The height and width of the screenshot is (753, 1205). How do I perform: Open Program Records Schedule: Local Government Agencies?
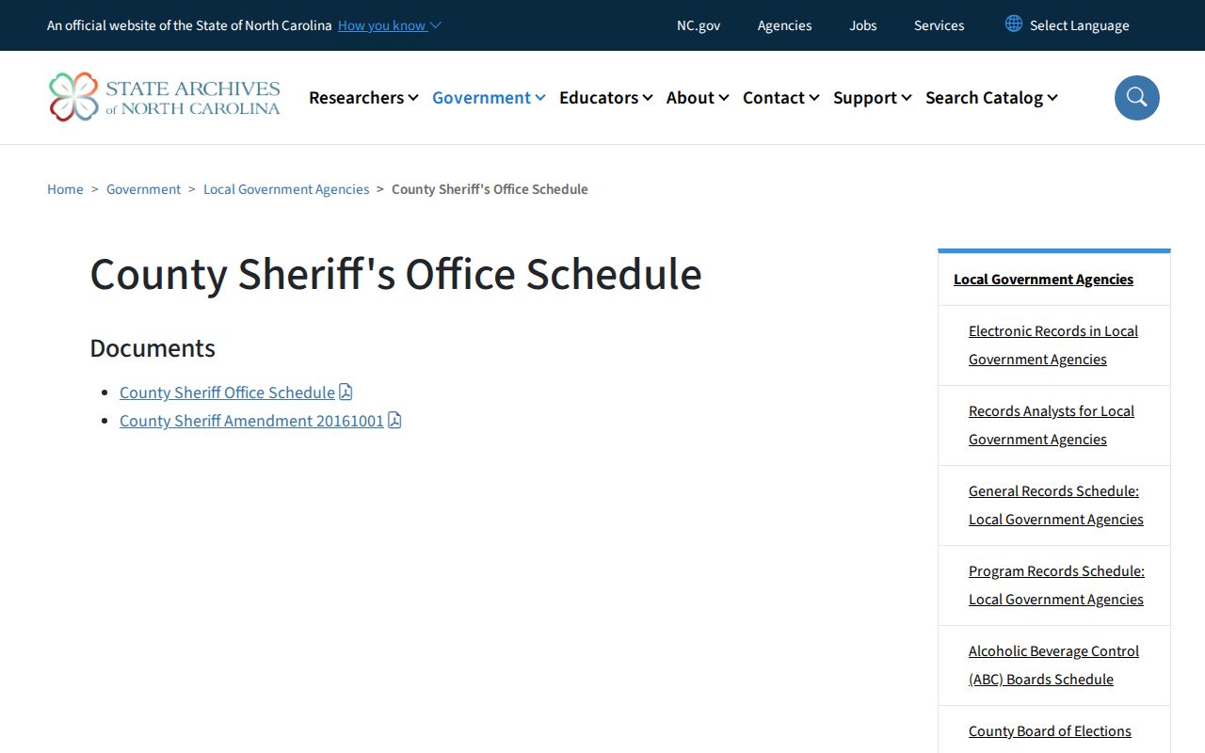pyautogui.click(x=1056, y=585)
